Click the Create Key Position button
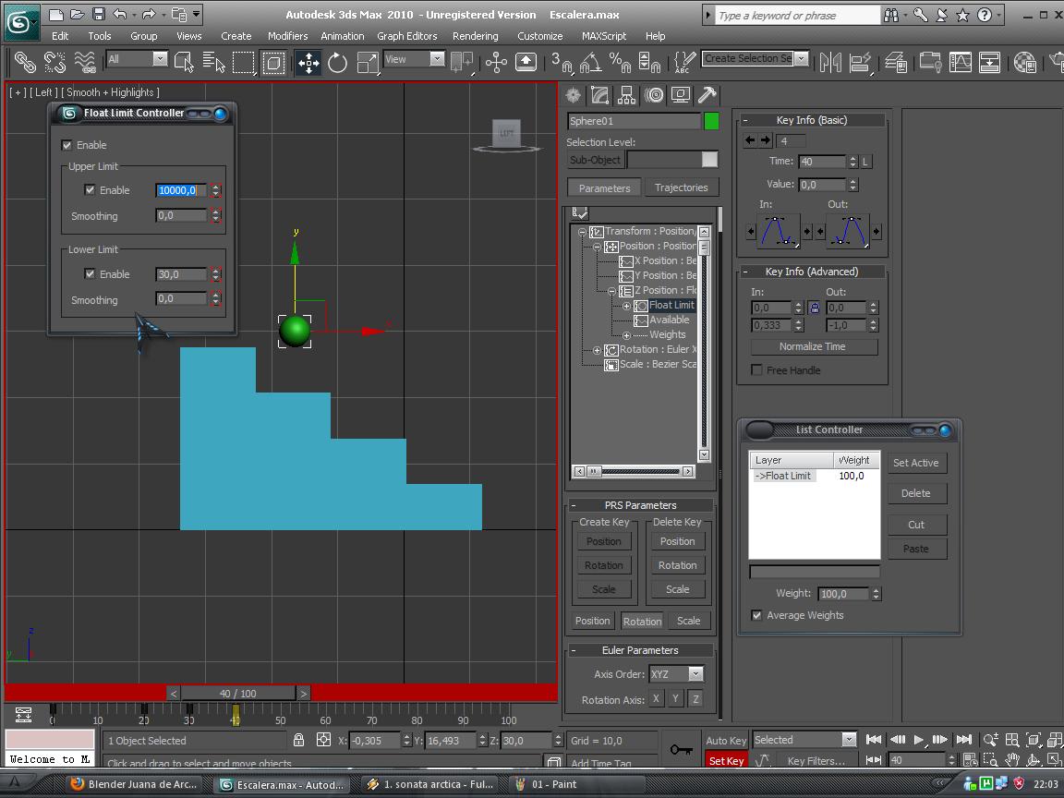Screen dimensions: 1064x798 coord(603,541)
